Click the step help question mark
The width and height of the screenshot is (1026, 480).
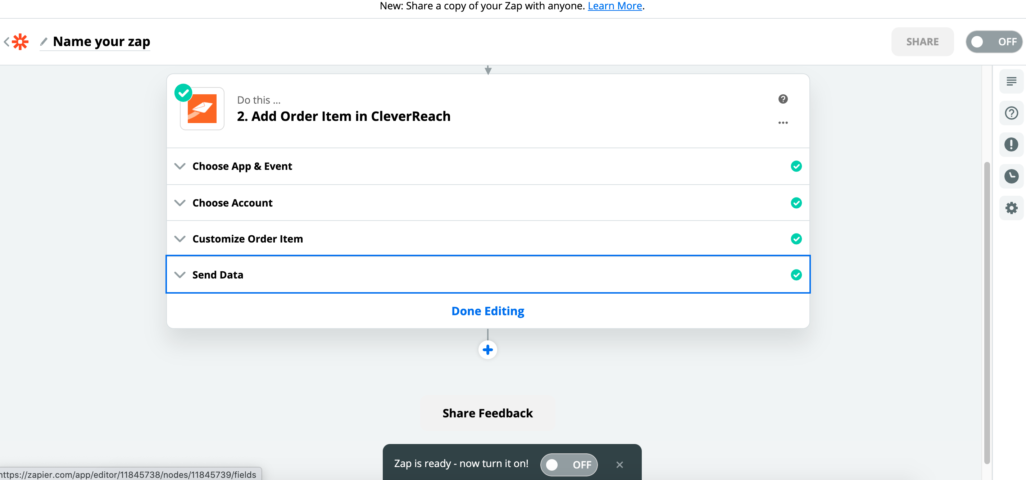pyautogui.click(x=783, y=99)
